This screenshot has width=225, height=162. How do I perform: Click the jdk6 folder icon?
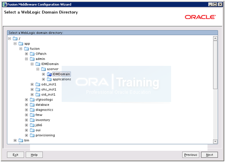tap(32, 125)
